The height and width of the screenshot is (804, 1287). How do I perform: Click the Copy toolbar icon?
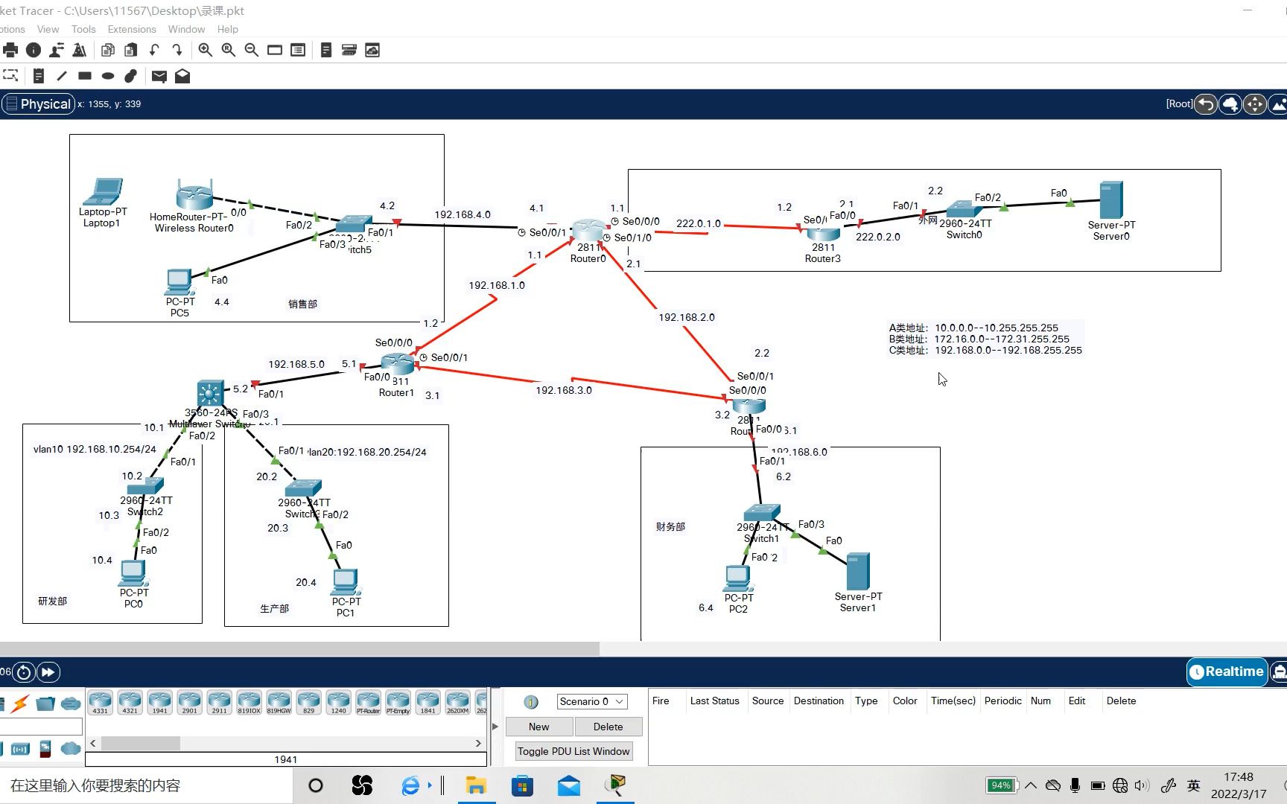tap(108, 50)
